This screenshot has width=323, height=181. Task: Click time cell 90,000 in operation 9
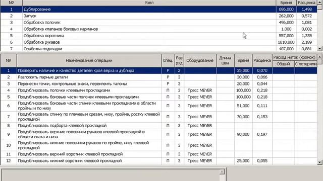[x=243, y=134]
